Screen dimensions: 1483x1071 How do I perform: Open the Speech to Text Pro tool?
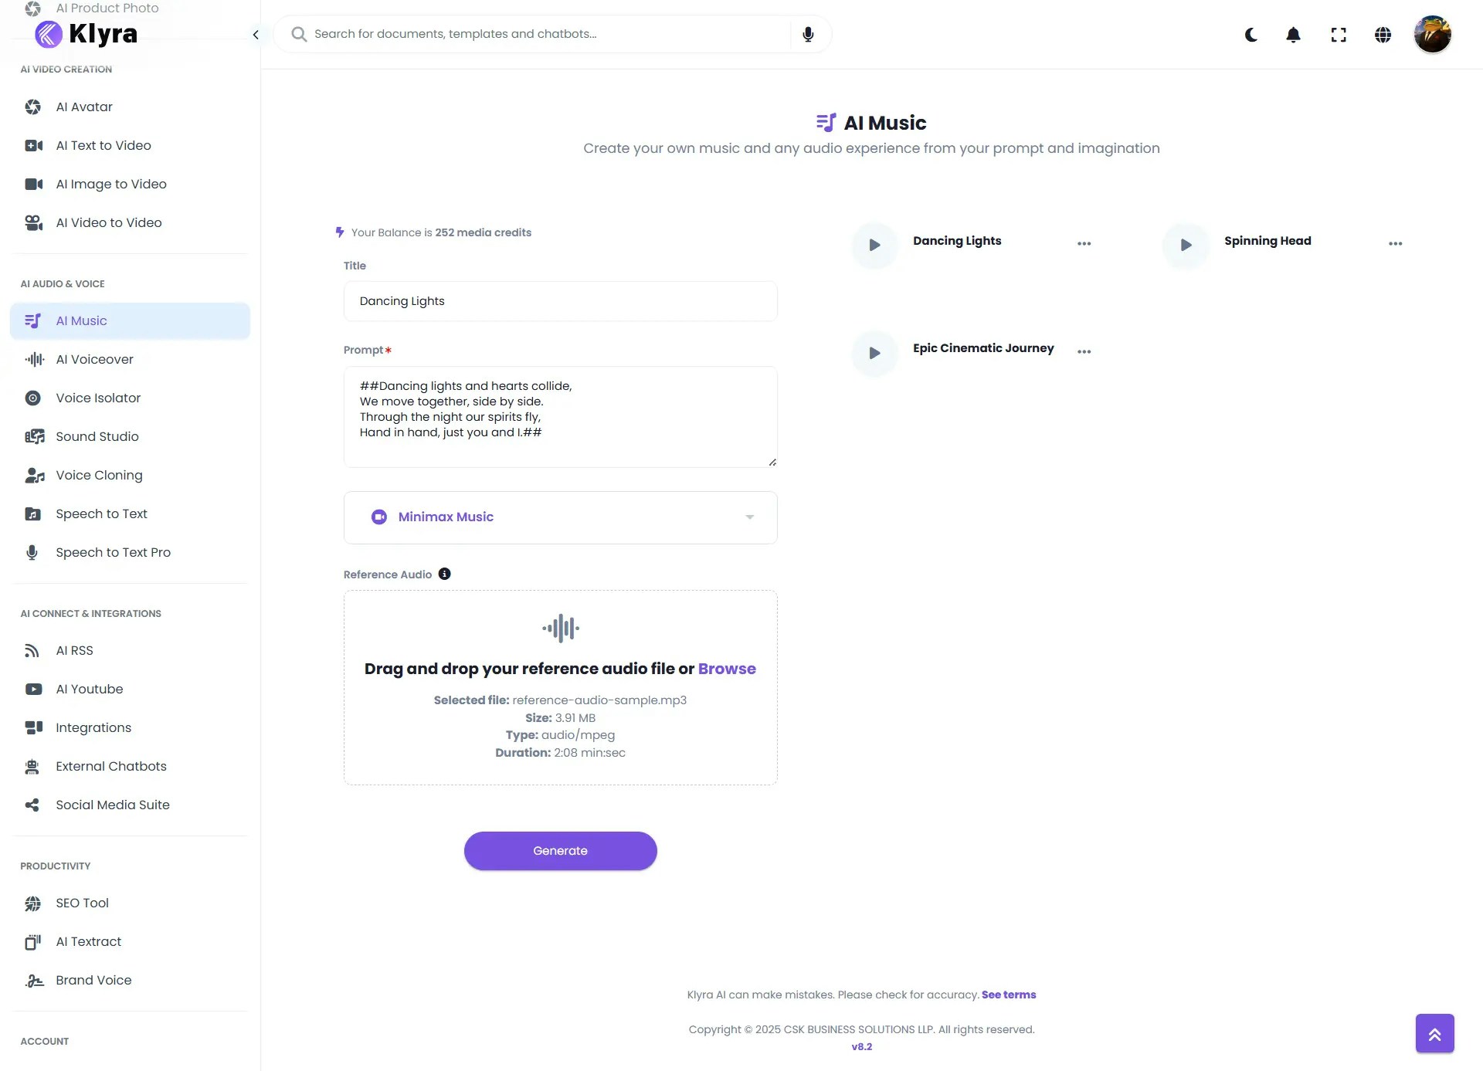[114, 552]
